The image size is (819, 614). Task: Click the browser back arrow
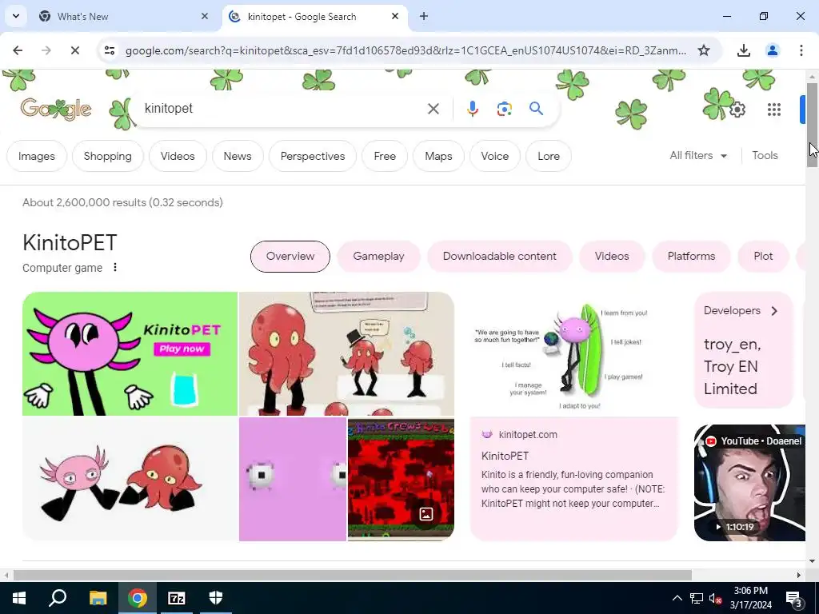[x=18, y=50]
